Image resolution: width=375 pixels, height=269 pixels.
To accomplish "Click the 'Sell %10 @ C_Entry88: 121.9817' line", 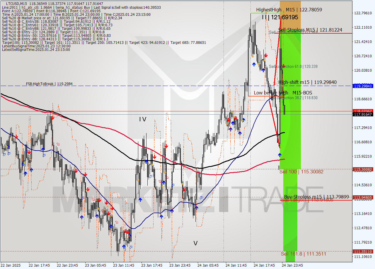I will 56,28.
